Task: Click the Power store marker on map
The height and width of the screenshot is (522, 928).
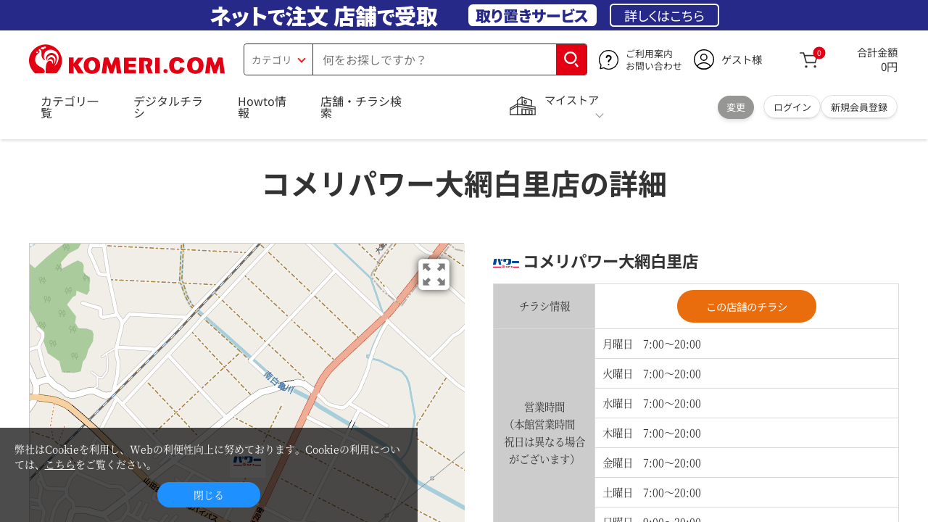Action: coord(247,461)
